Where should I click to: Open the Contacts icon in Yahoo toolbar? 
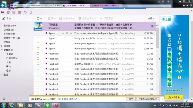pos(8,12)
